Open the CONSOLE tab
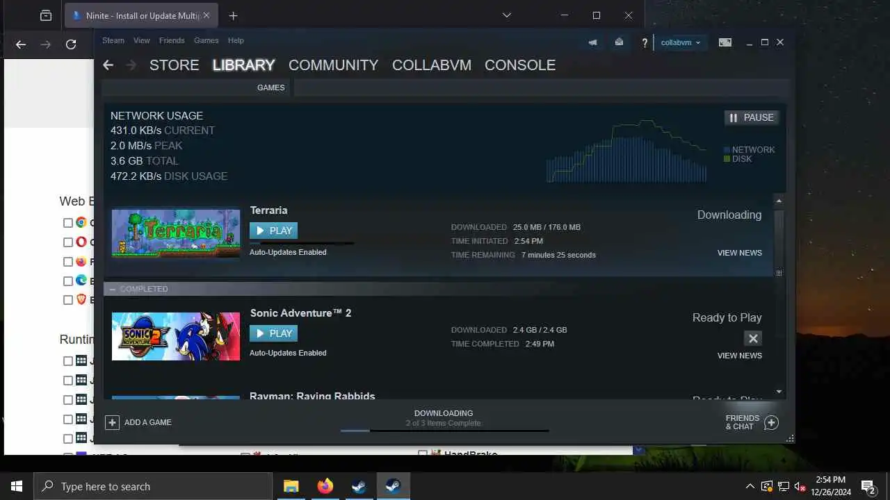890x500 pixels. coord(520,65)
